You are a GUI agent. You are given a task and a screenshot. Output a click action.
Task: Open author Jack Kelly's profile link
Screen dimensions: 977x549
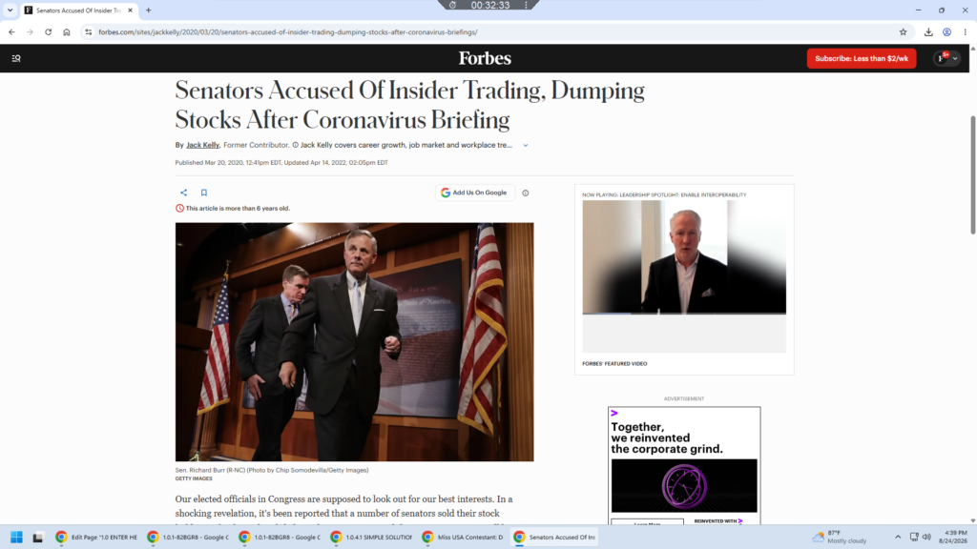point(202,145)
